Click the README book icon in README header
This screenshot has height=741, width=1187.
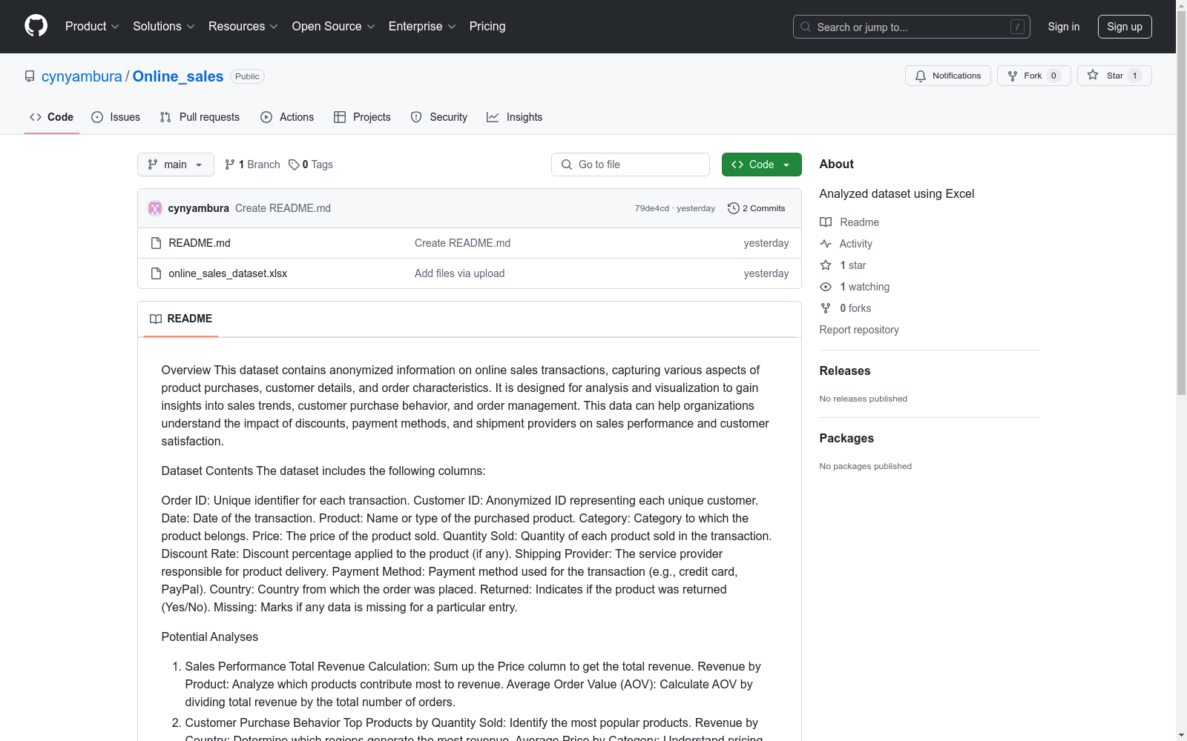(x=156, y=319)
